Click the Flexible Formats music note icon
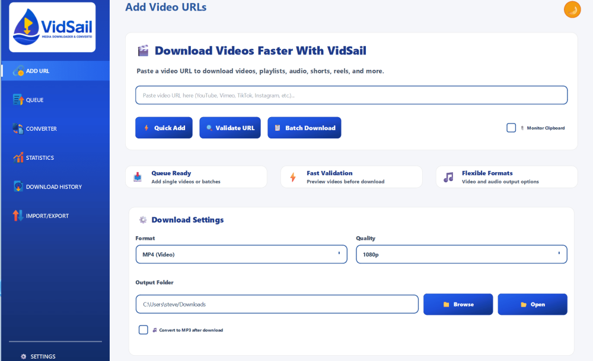593x361 pixels. [x=448, y=177]
